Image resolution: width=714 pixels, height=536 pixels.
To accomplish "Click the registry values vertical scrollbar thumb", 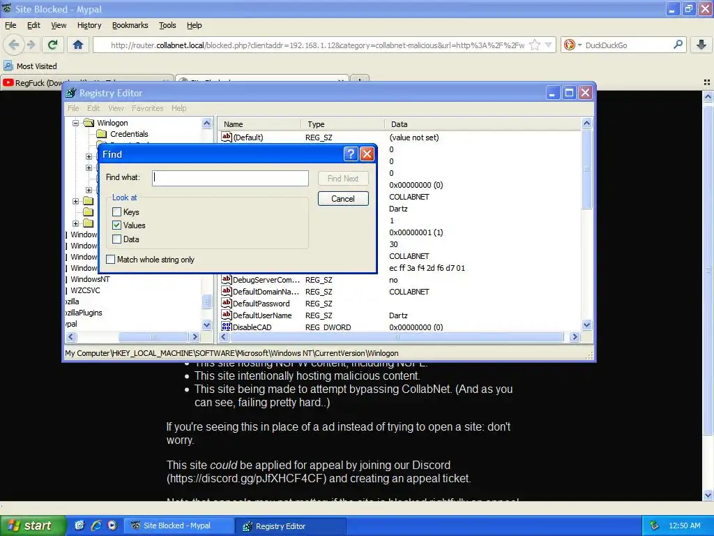I will [586, 169].
